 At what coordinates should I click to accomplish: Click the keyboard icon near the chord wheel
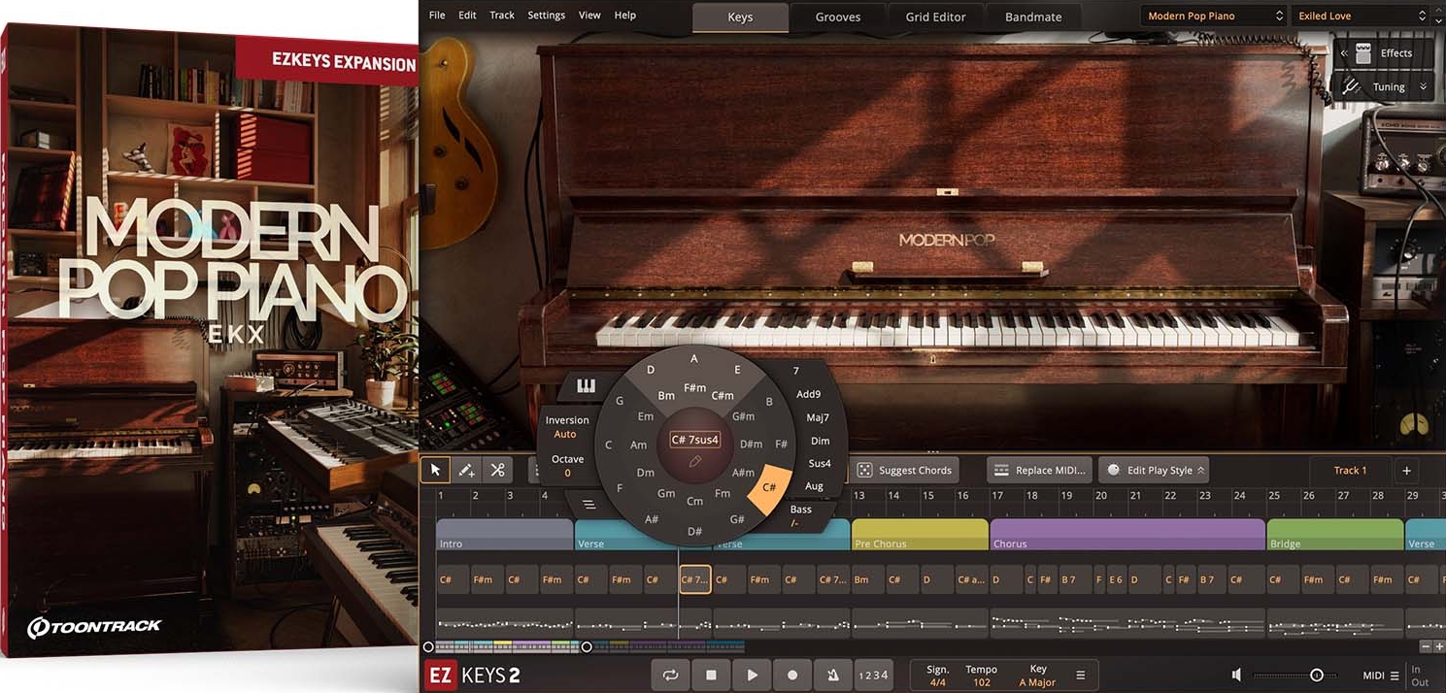point(585,384)
